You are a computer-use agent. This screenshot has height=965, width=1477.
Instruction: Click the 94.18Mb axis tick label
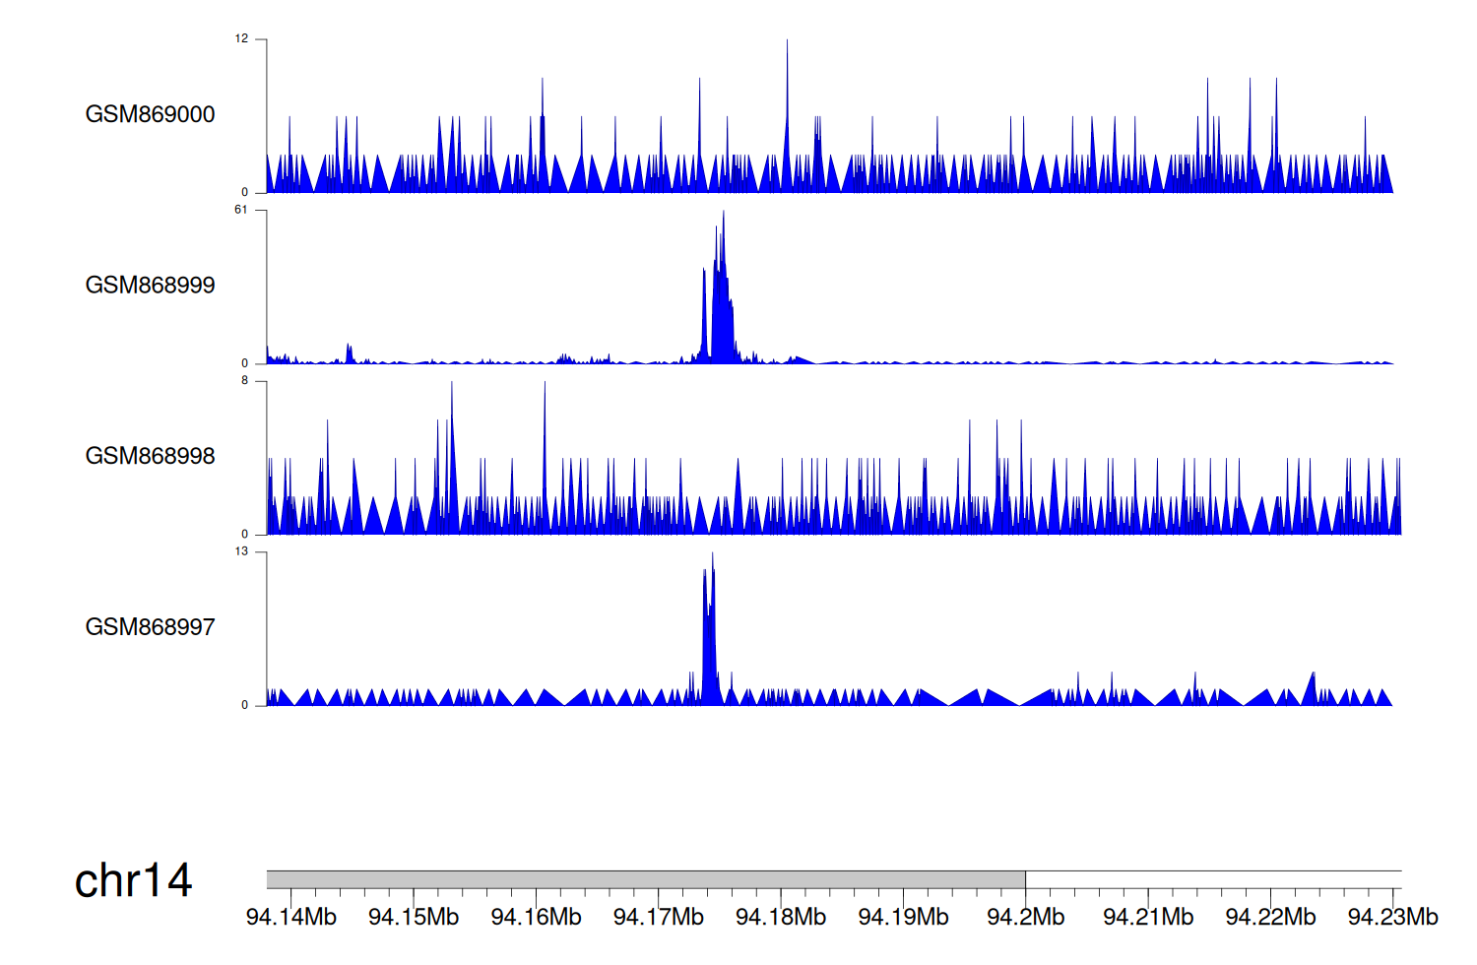coord(781,918)
